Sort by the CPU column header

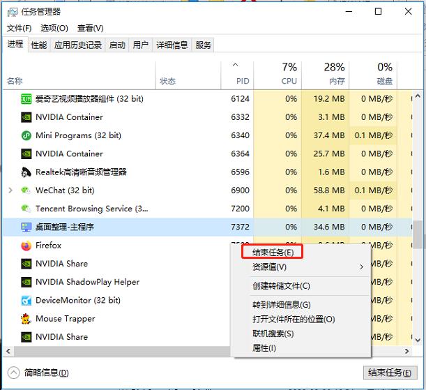pos(289,81)
